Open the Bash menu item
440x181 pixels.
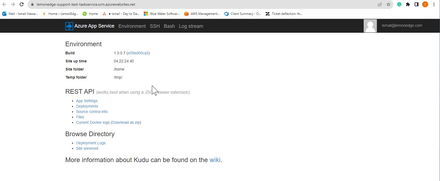click(169, 26)
